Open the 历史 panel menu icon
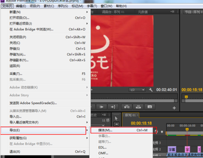203x158 pixels. pos(104,115)
